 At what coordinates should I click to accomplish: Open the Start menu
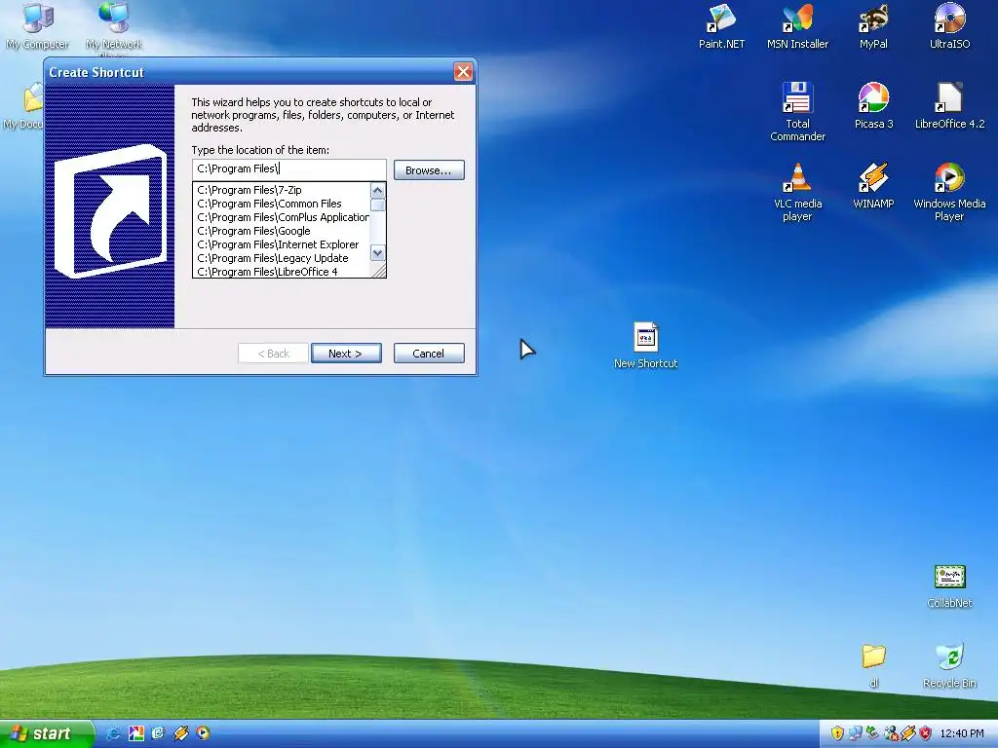pyautogui.click(x=45, y=733)
